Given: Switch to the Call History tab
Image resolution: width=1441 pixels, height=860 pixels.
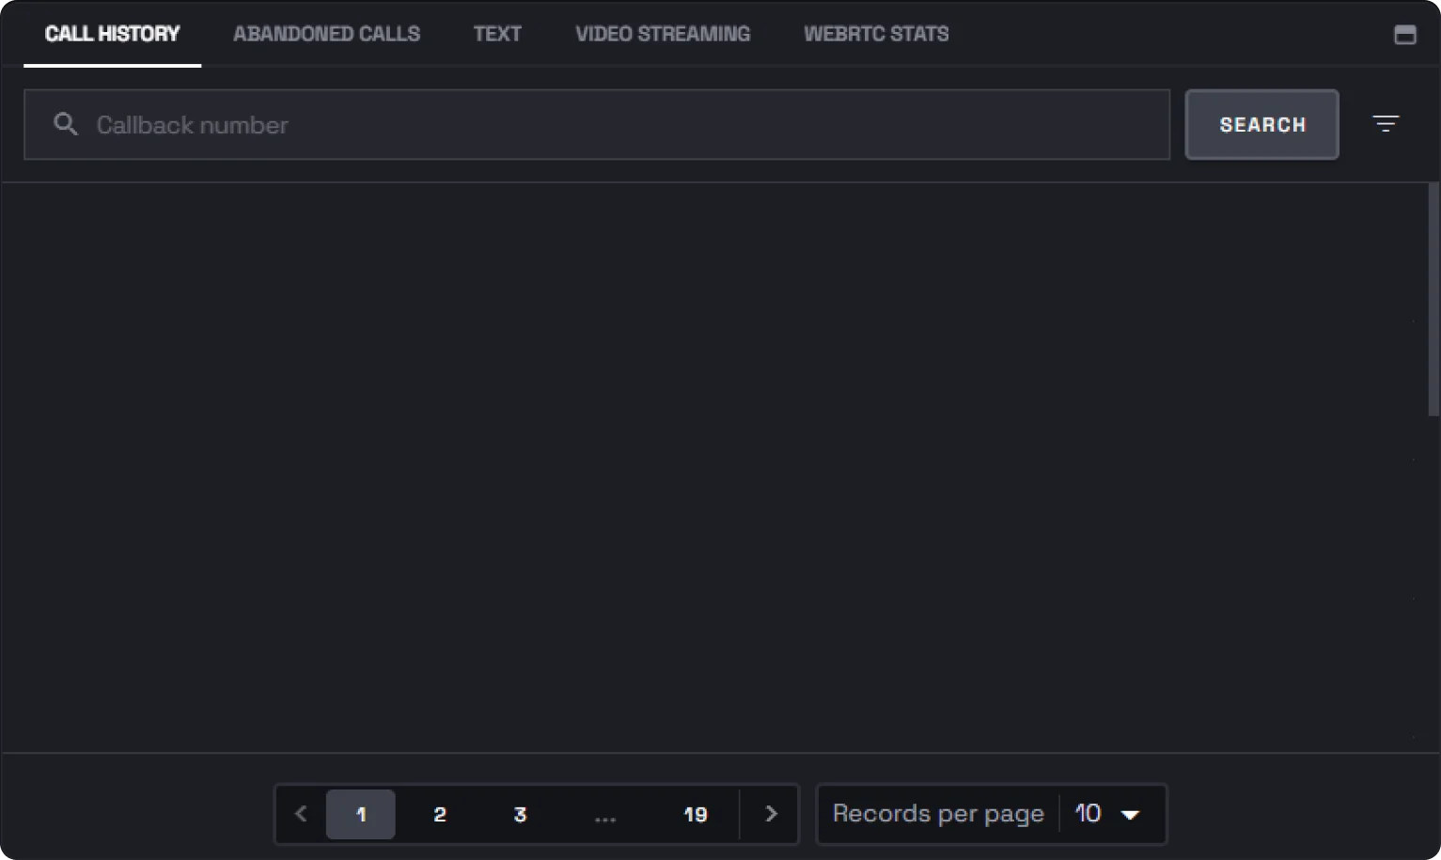Looking at the screenshot, I should pyautogui.click(x=112, y=34).
